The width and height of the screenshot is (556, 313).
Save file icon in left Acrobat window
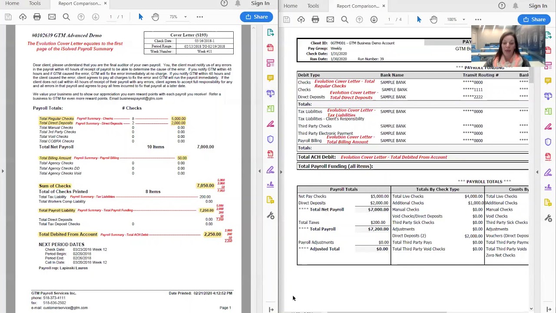(8, 17)
